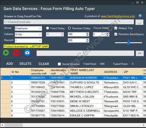Click the 780977529... security number cell
Screen dimensions: 146x128
point(40,82)
